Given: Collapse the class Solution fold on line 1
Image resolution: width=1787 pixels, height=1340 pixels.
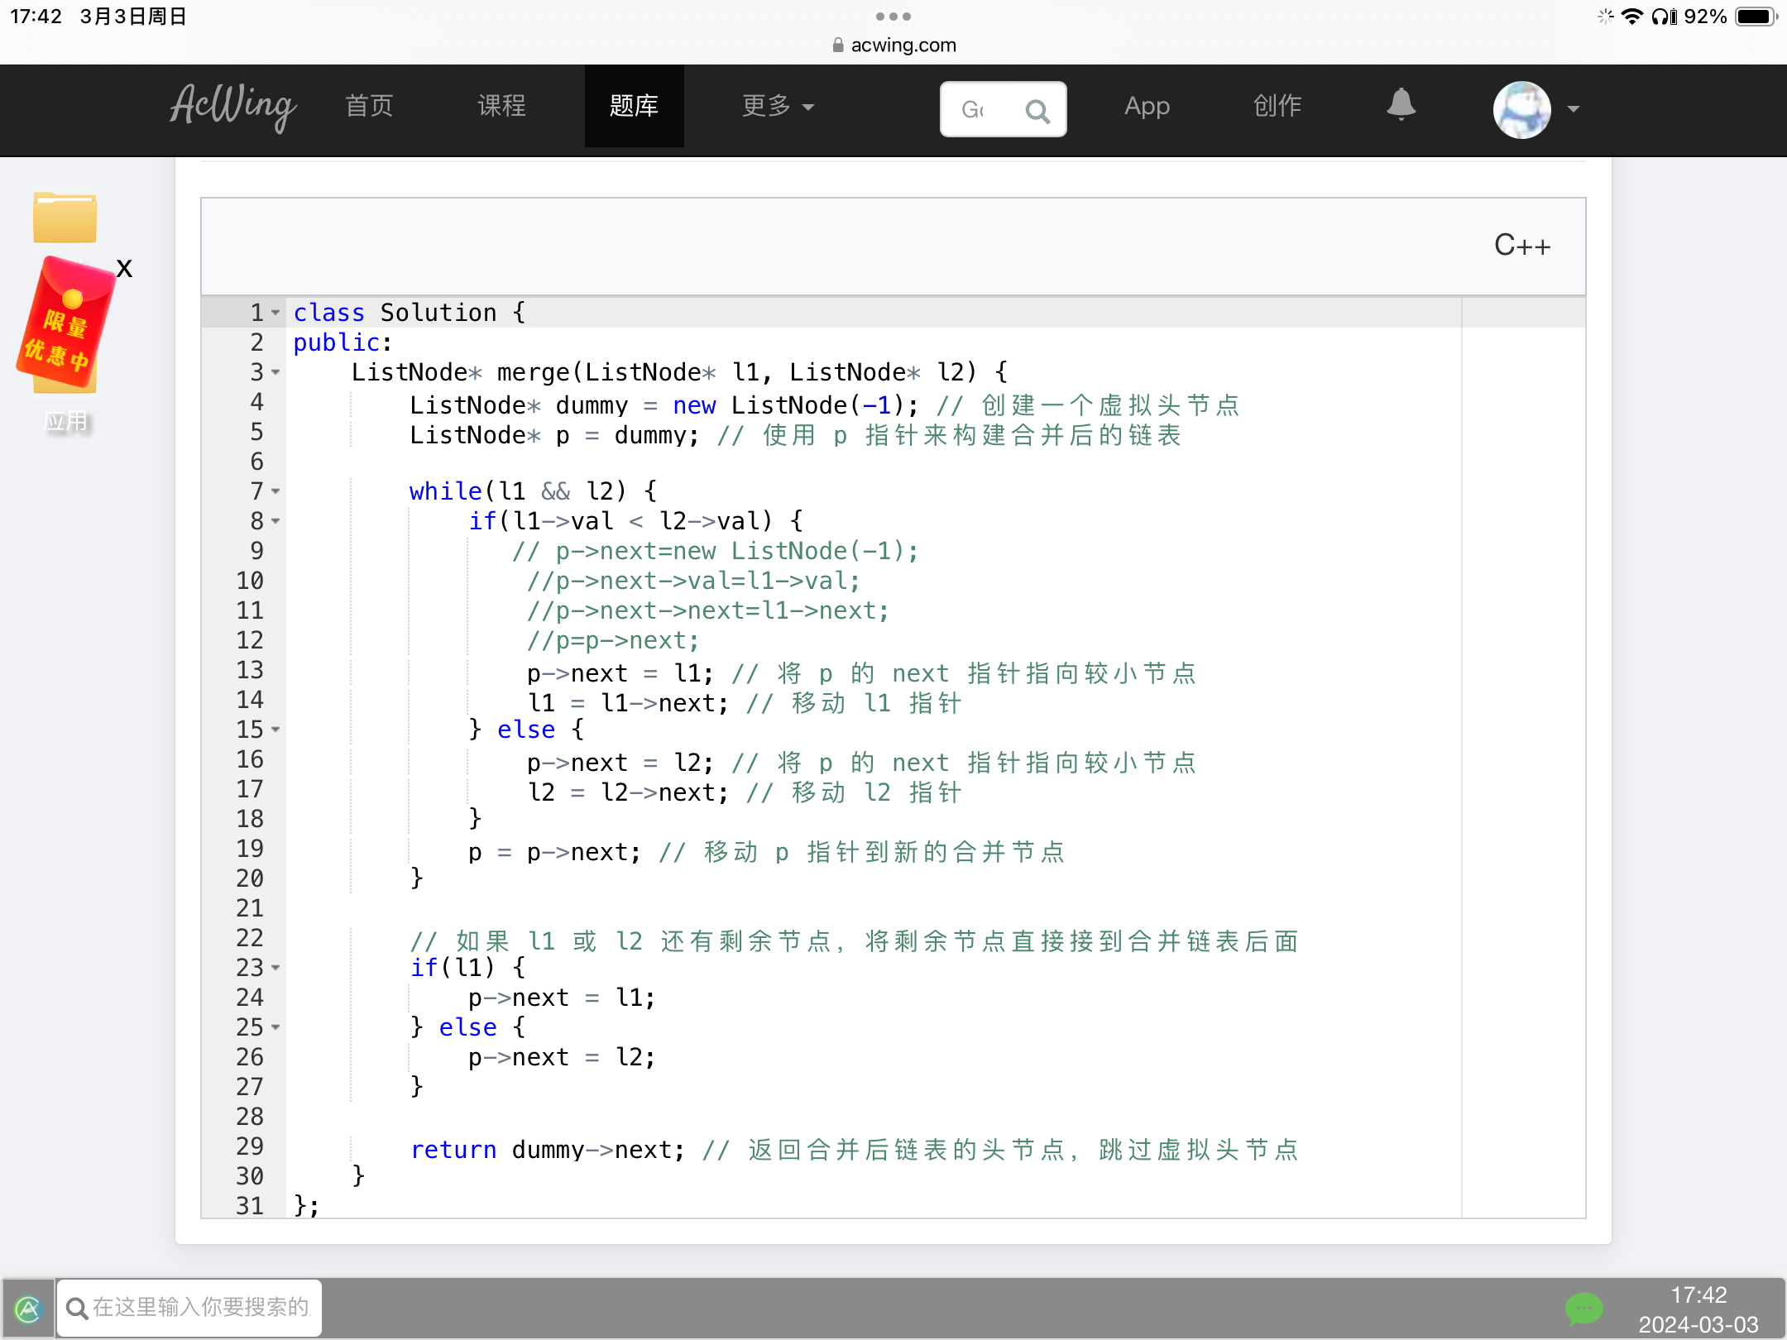Looking at the screenshot, I should coord(275,313).
